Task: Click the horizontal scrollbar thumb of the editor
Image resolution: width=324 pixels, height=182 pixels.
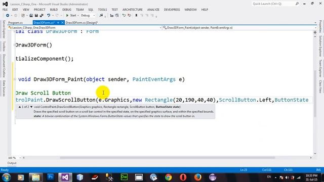Action: [x=168, y=158]
